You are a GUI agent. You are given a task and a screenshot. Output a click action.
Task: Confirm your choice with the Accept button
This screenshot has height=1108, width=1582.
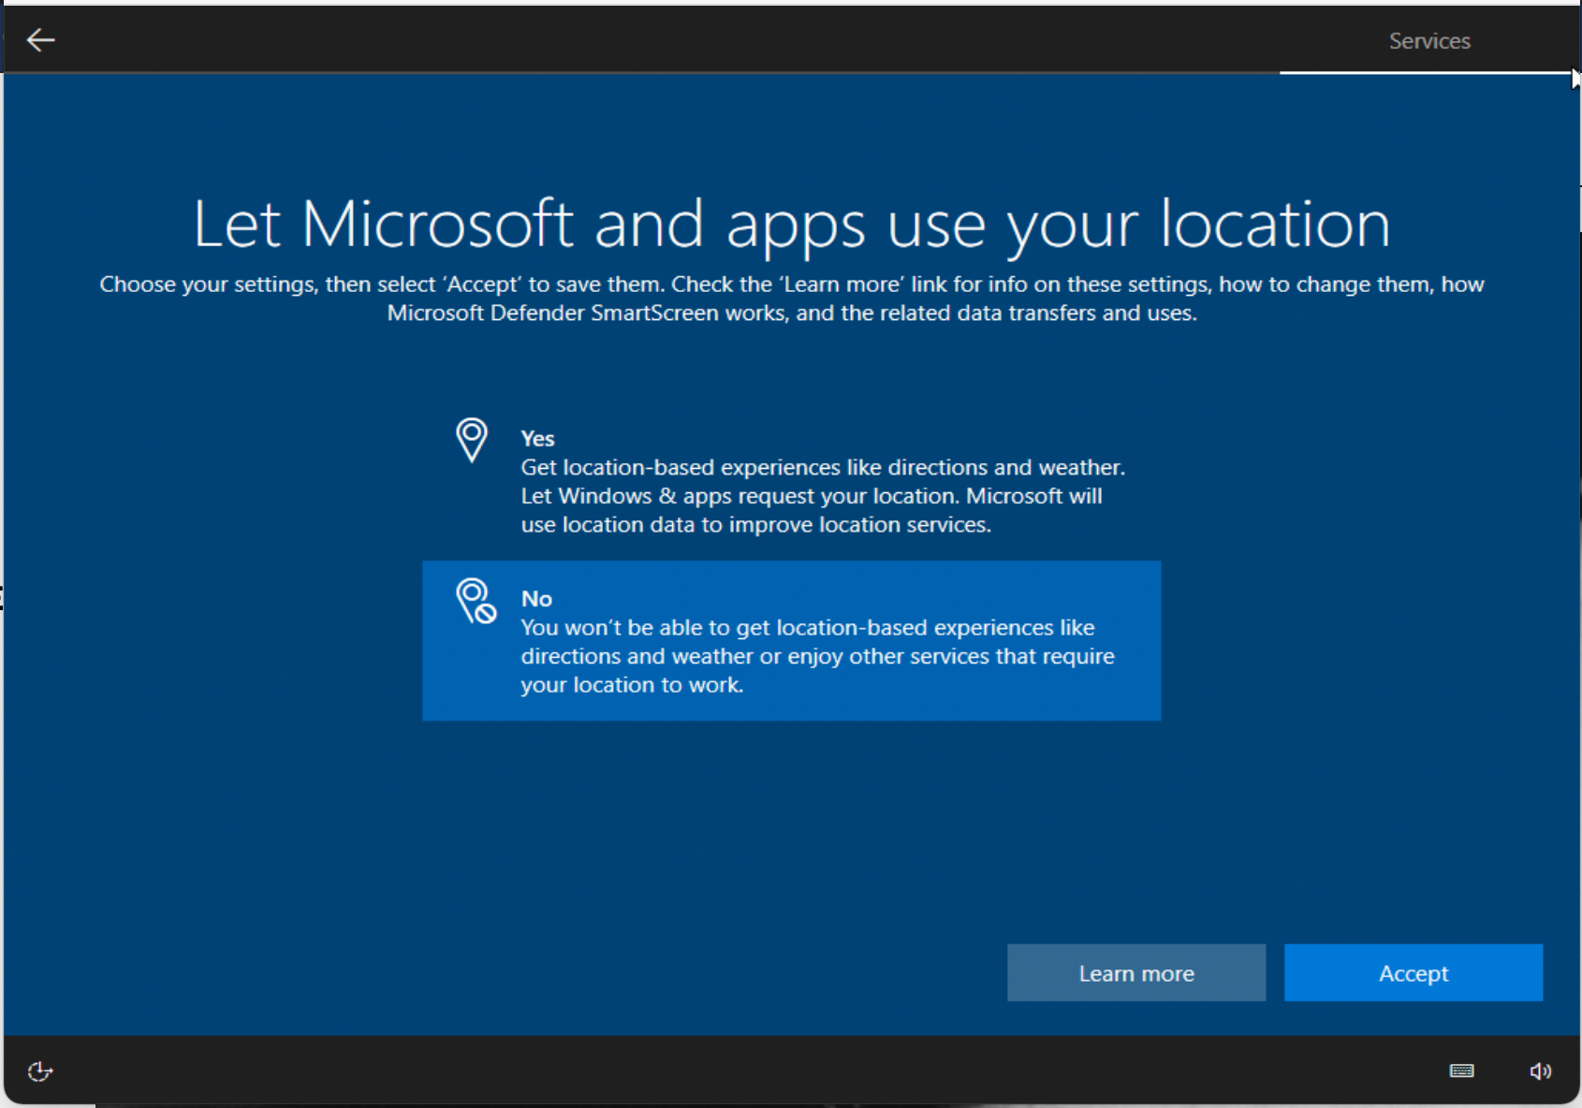[x=1413, y=973]
